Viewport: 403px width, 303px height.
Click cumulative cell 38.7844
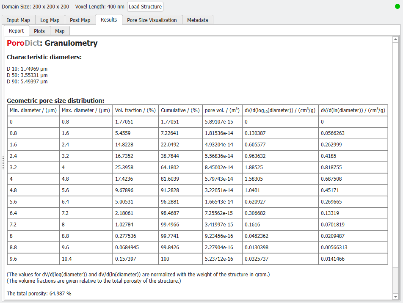(180, 156)
